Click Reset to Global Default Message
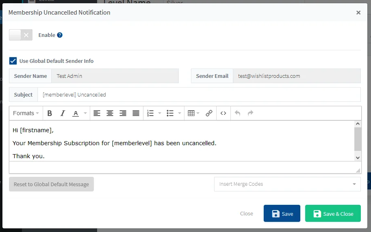Screen dimensions: 371x232 coord(51,184)
